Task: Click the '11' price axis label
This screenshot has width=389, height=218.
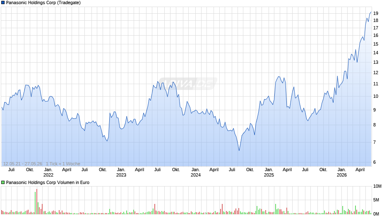Action: [376, 84]
